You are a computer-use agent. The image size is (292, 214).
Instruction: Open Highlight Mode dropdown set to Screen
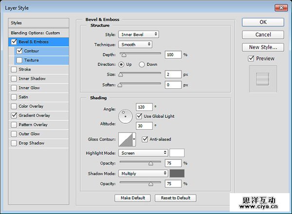tap(144, 153)
